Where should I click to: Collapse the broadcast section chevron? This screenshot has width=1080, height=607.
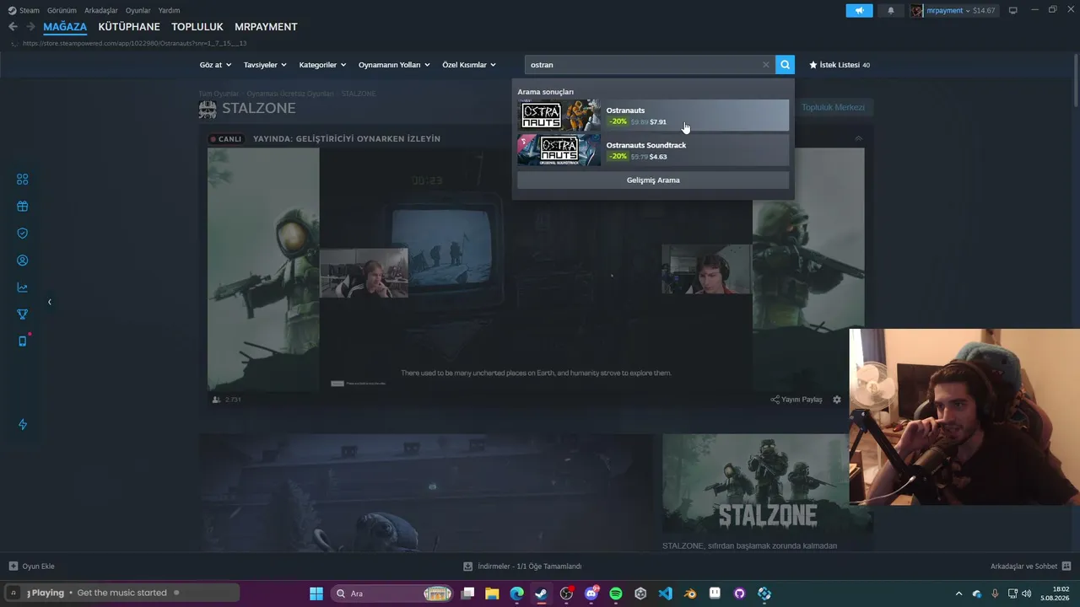click(859, 138)
